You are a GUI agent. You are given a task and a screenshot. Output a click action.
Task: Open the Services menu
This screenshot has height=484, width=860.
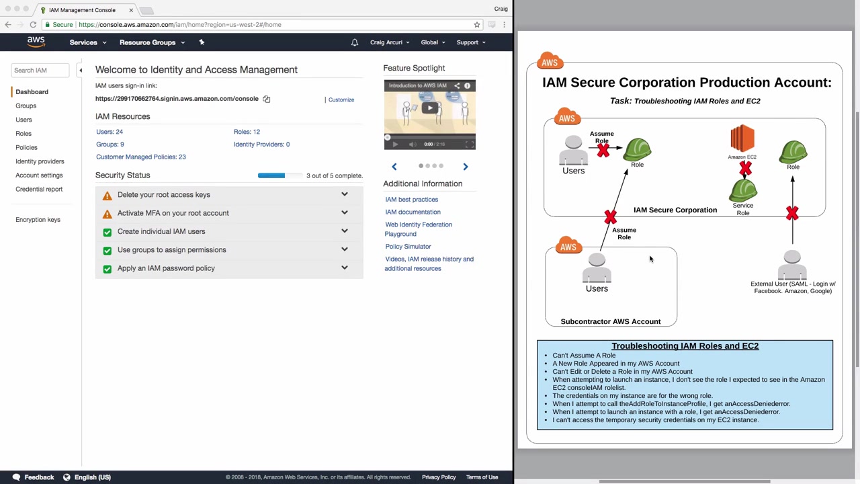(x=87, y=42)
